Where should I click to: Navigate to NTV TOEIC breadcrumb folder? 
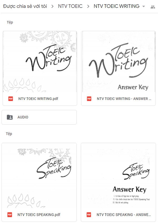tap(70, 6)
